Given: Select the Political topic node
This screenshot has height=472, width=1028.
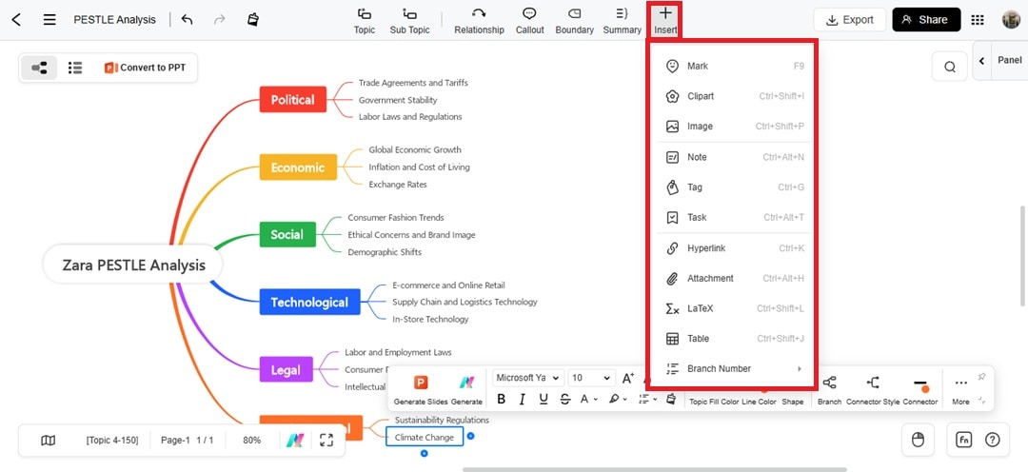Looking at the screenshot, I should tap(292, 100).
